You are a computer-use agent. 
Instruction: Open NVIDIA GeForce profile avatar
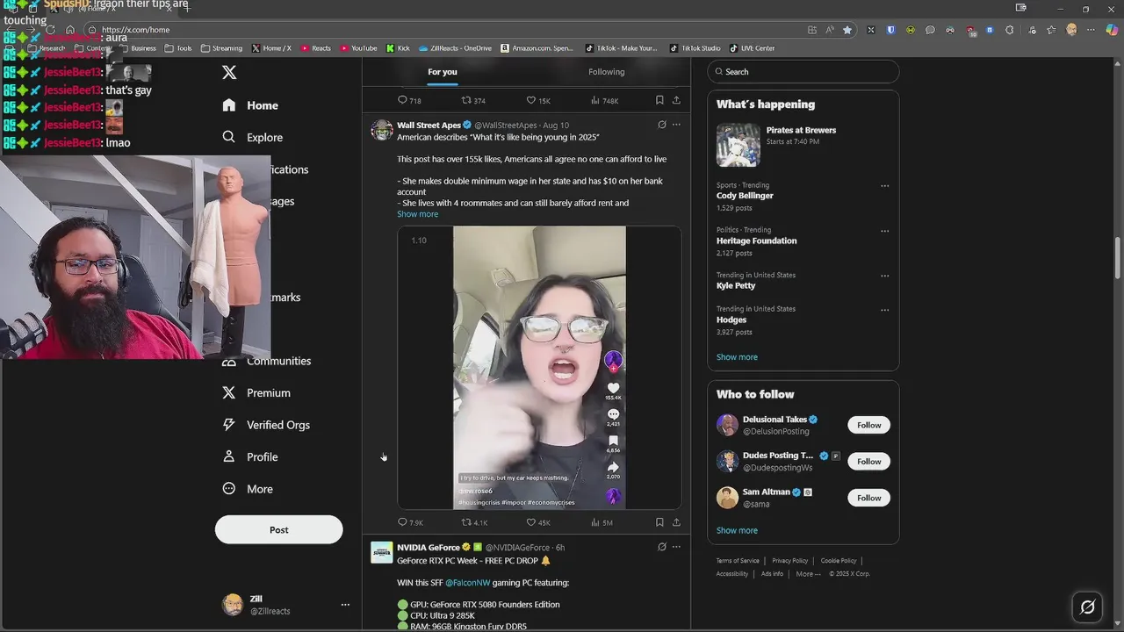[x=382, y=552]
